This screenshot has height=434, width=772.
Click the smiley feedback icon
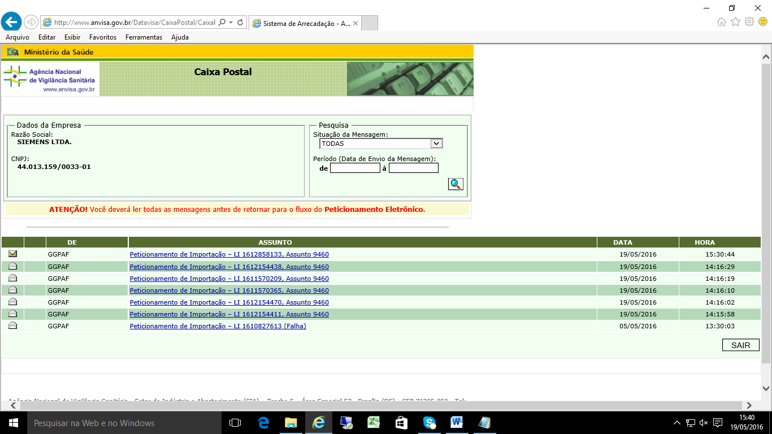763,22
